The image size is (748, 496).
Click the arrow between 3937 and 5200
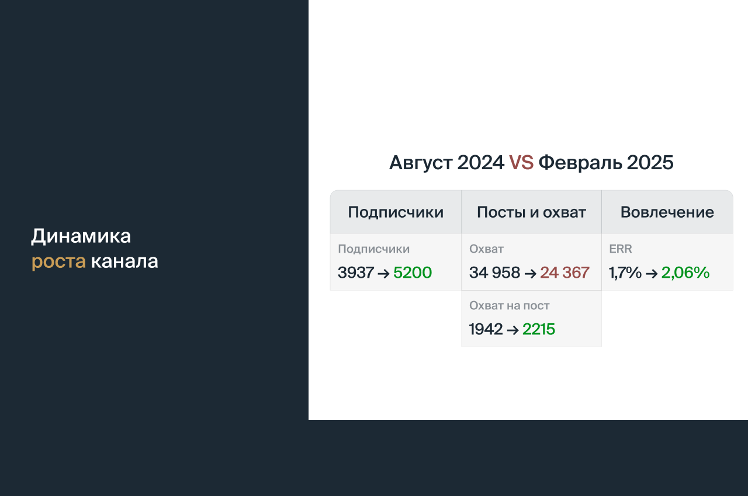[383, 273]
